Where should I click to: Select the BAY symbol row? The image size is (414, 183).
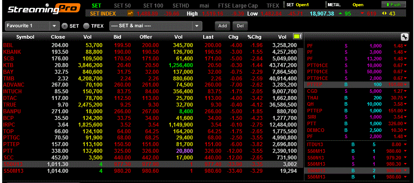coord(150,72)
